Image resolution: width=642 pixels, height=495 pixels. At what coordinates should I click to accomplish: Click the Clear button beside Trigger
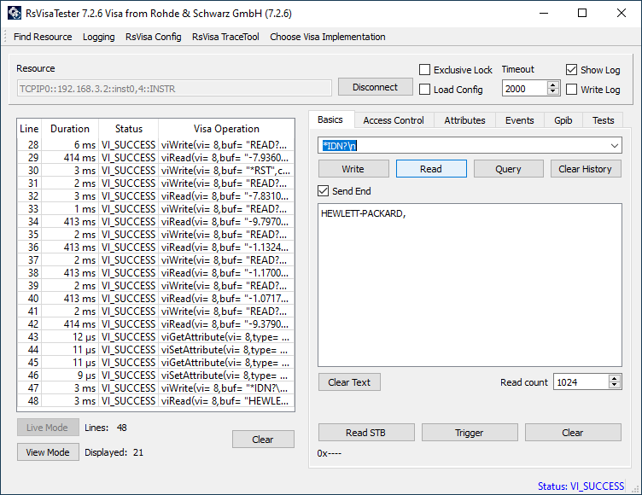tap(573, 433)
